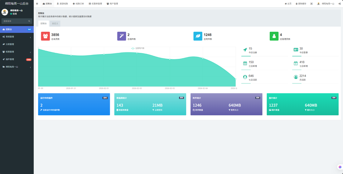Screen dimensions: 343x174
Task: Open the 绵阳每周一山 user dropdown in top bar
Action: point(326,4)
